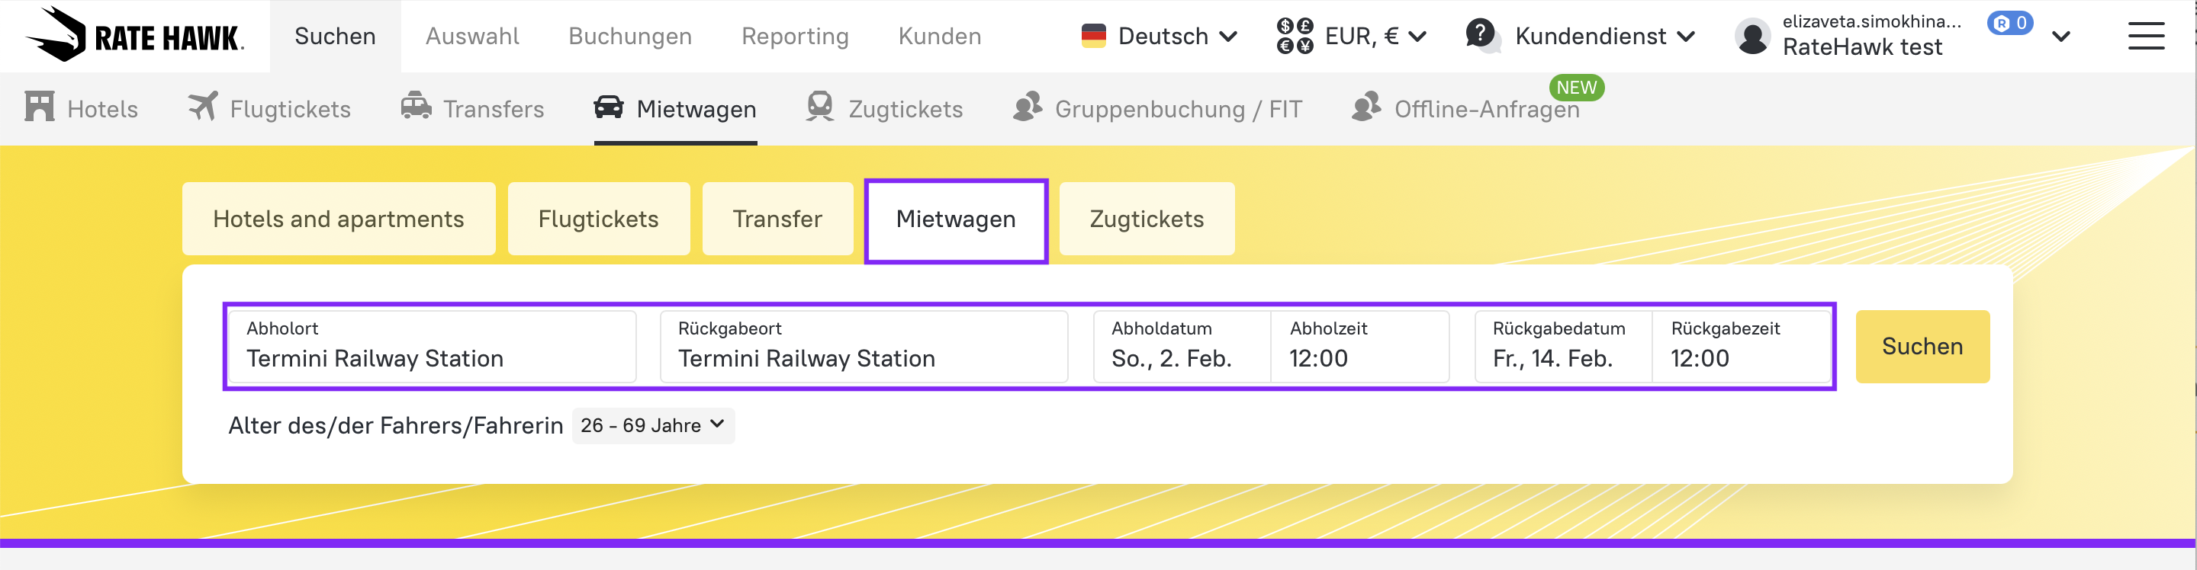Click the Rate Hawk logo

(135, 36)
